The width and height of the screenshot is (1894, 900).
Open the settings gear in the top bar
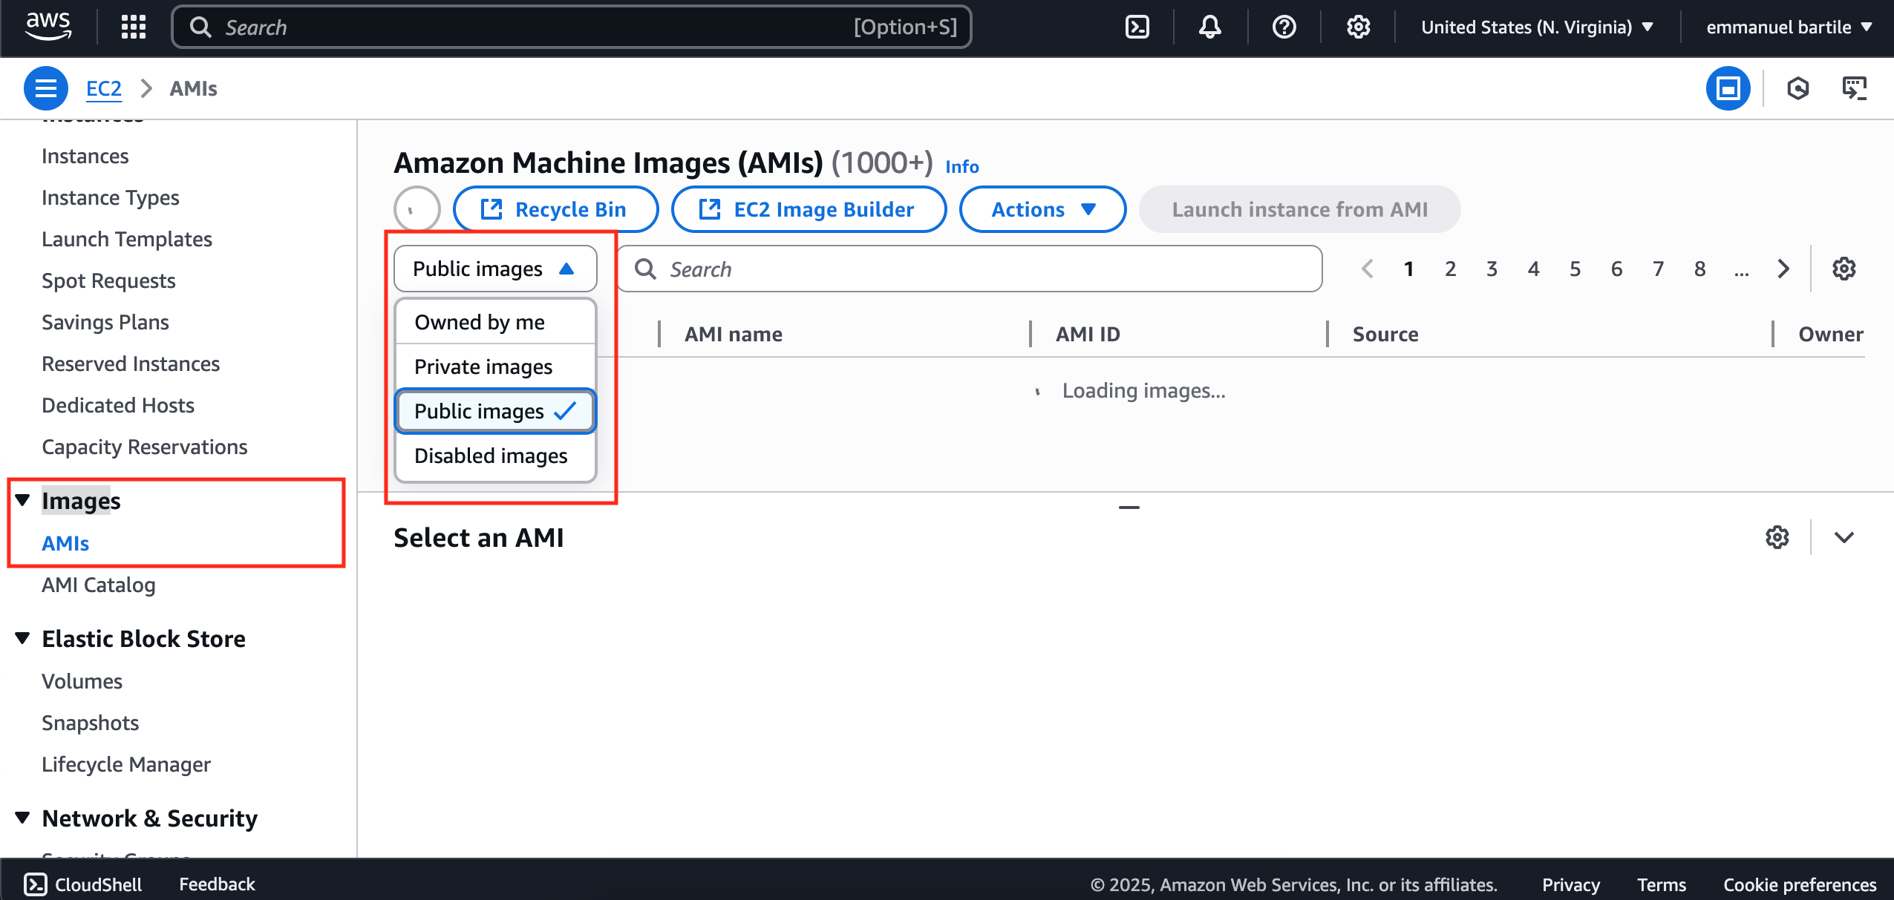[1359, 27]
